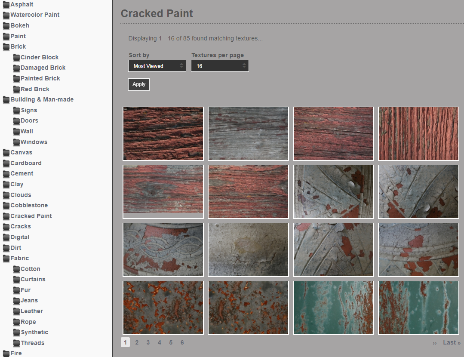This screenshot has height=357, width=464.
Task: Open the Textures per page dropdown
Action: 220,66
